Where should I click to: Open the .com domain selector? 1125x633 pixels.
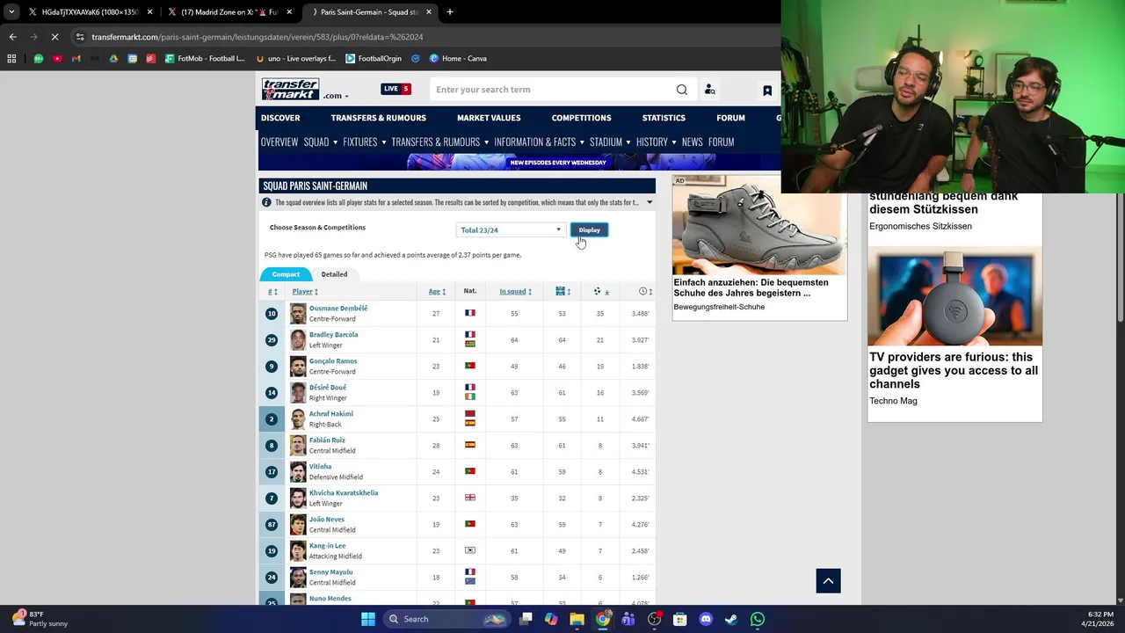coord(336,96)
